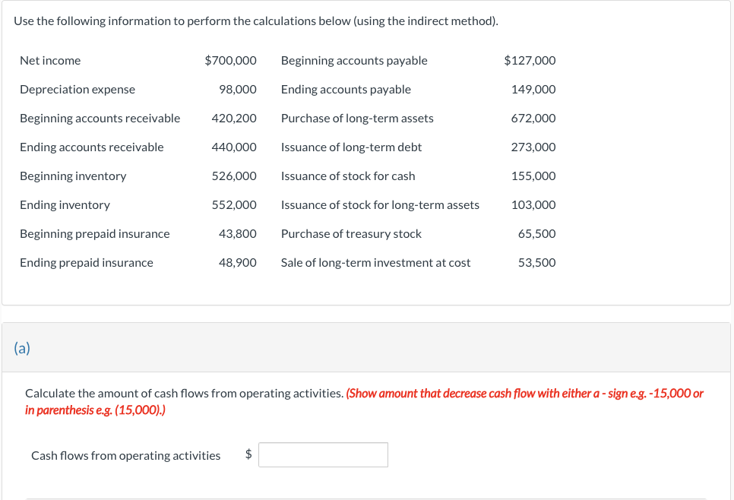Click the Cash flows from operating activities input field
This screenshot has height=500, width=734.
point(323,455)
